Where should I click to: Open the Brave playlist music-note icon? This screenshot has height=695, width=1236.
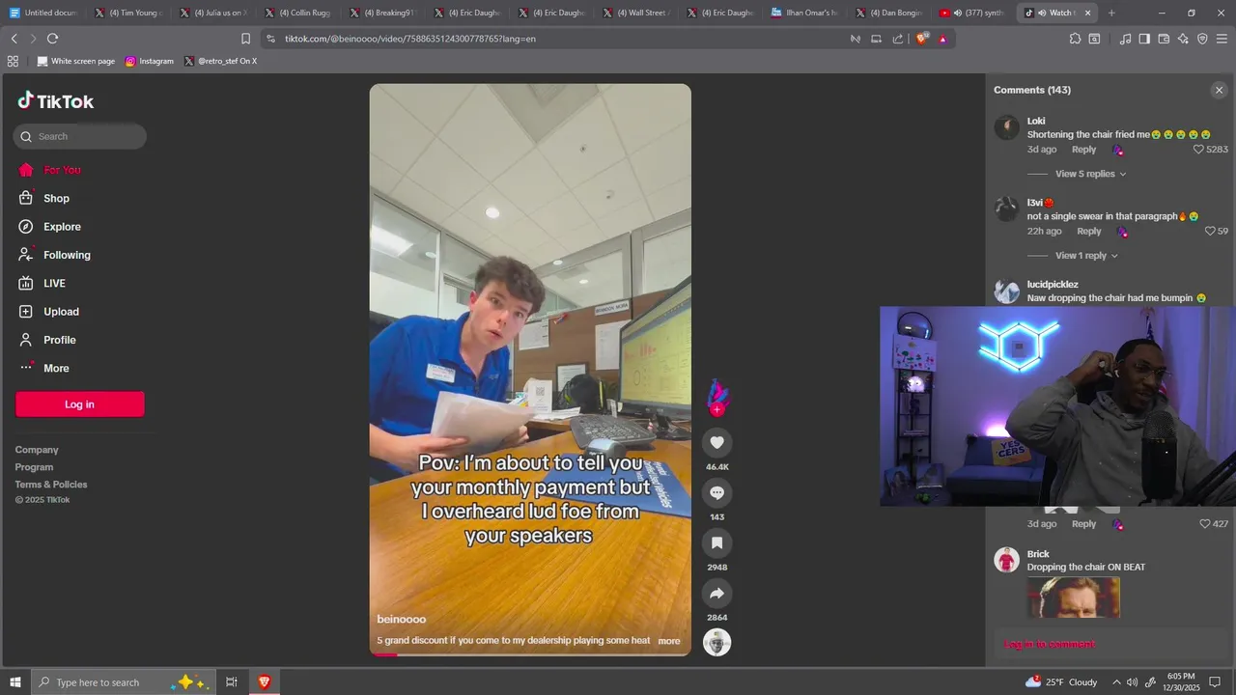pyautogui.click(x=1125, y=39)
